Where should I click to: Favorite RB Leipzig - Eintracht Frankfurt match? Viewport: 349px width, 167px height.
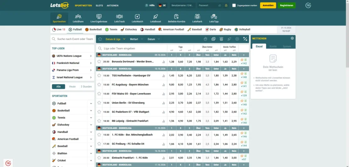[99, 121]
